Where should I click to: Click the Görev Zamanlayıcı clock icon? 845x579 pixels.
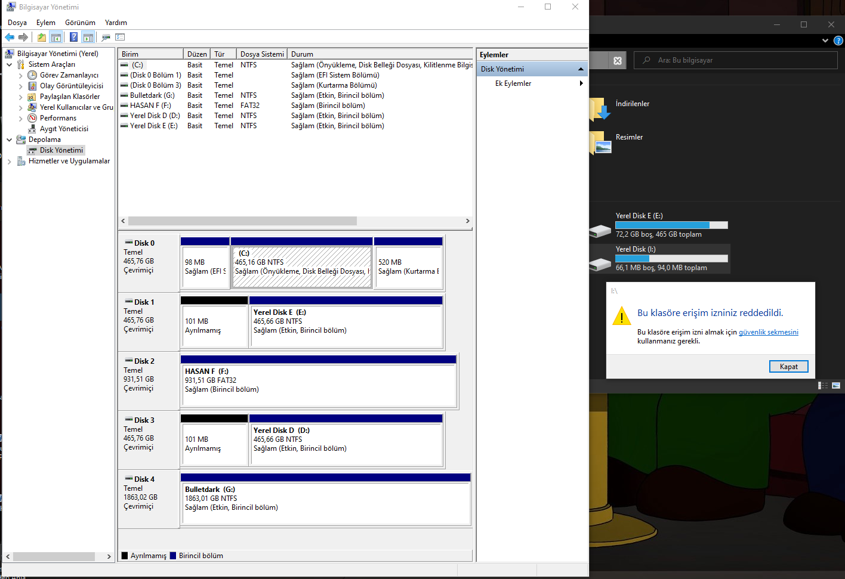[x=32, y=75]
